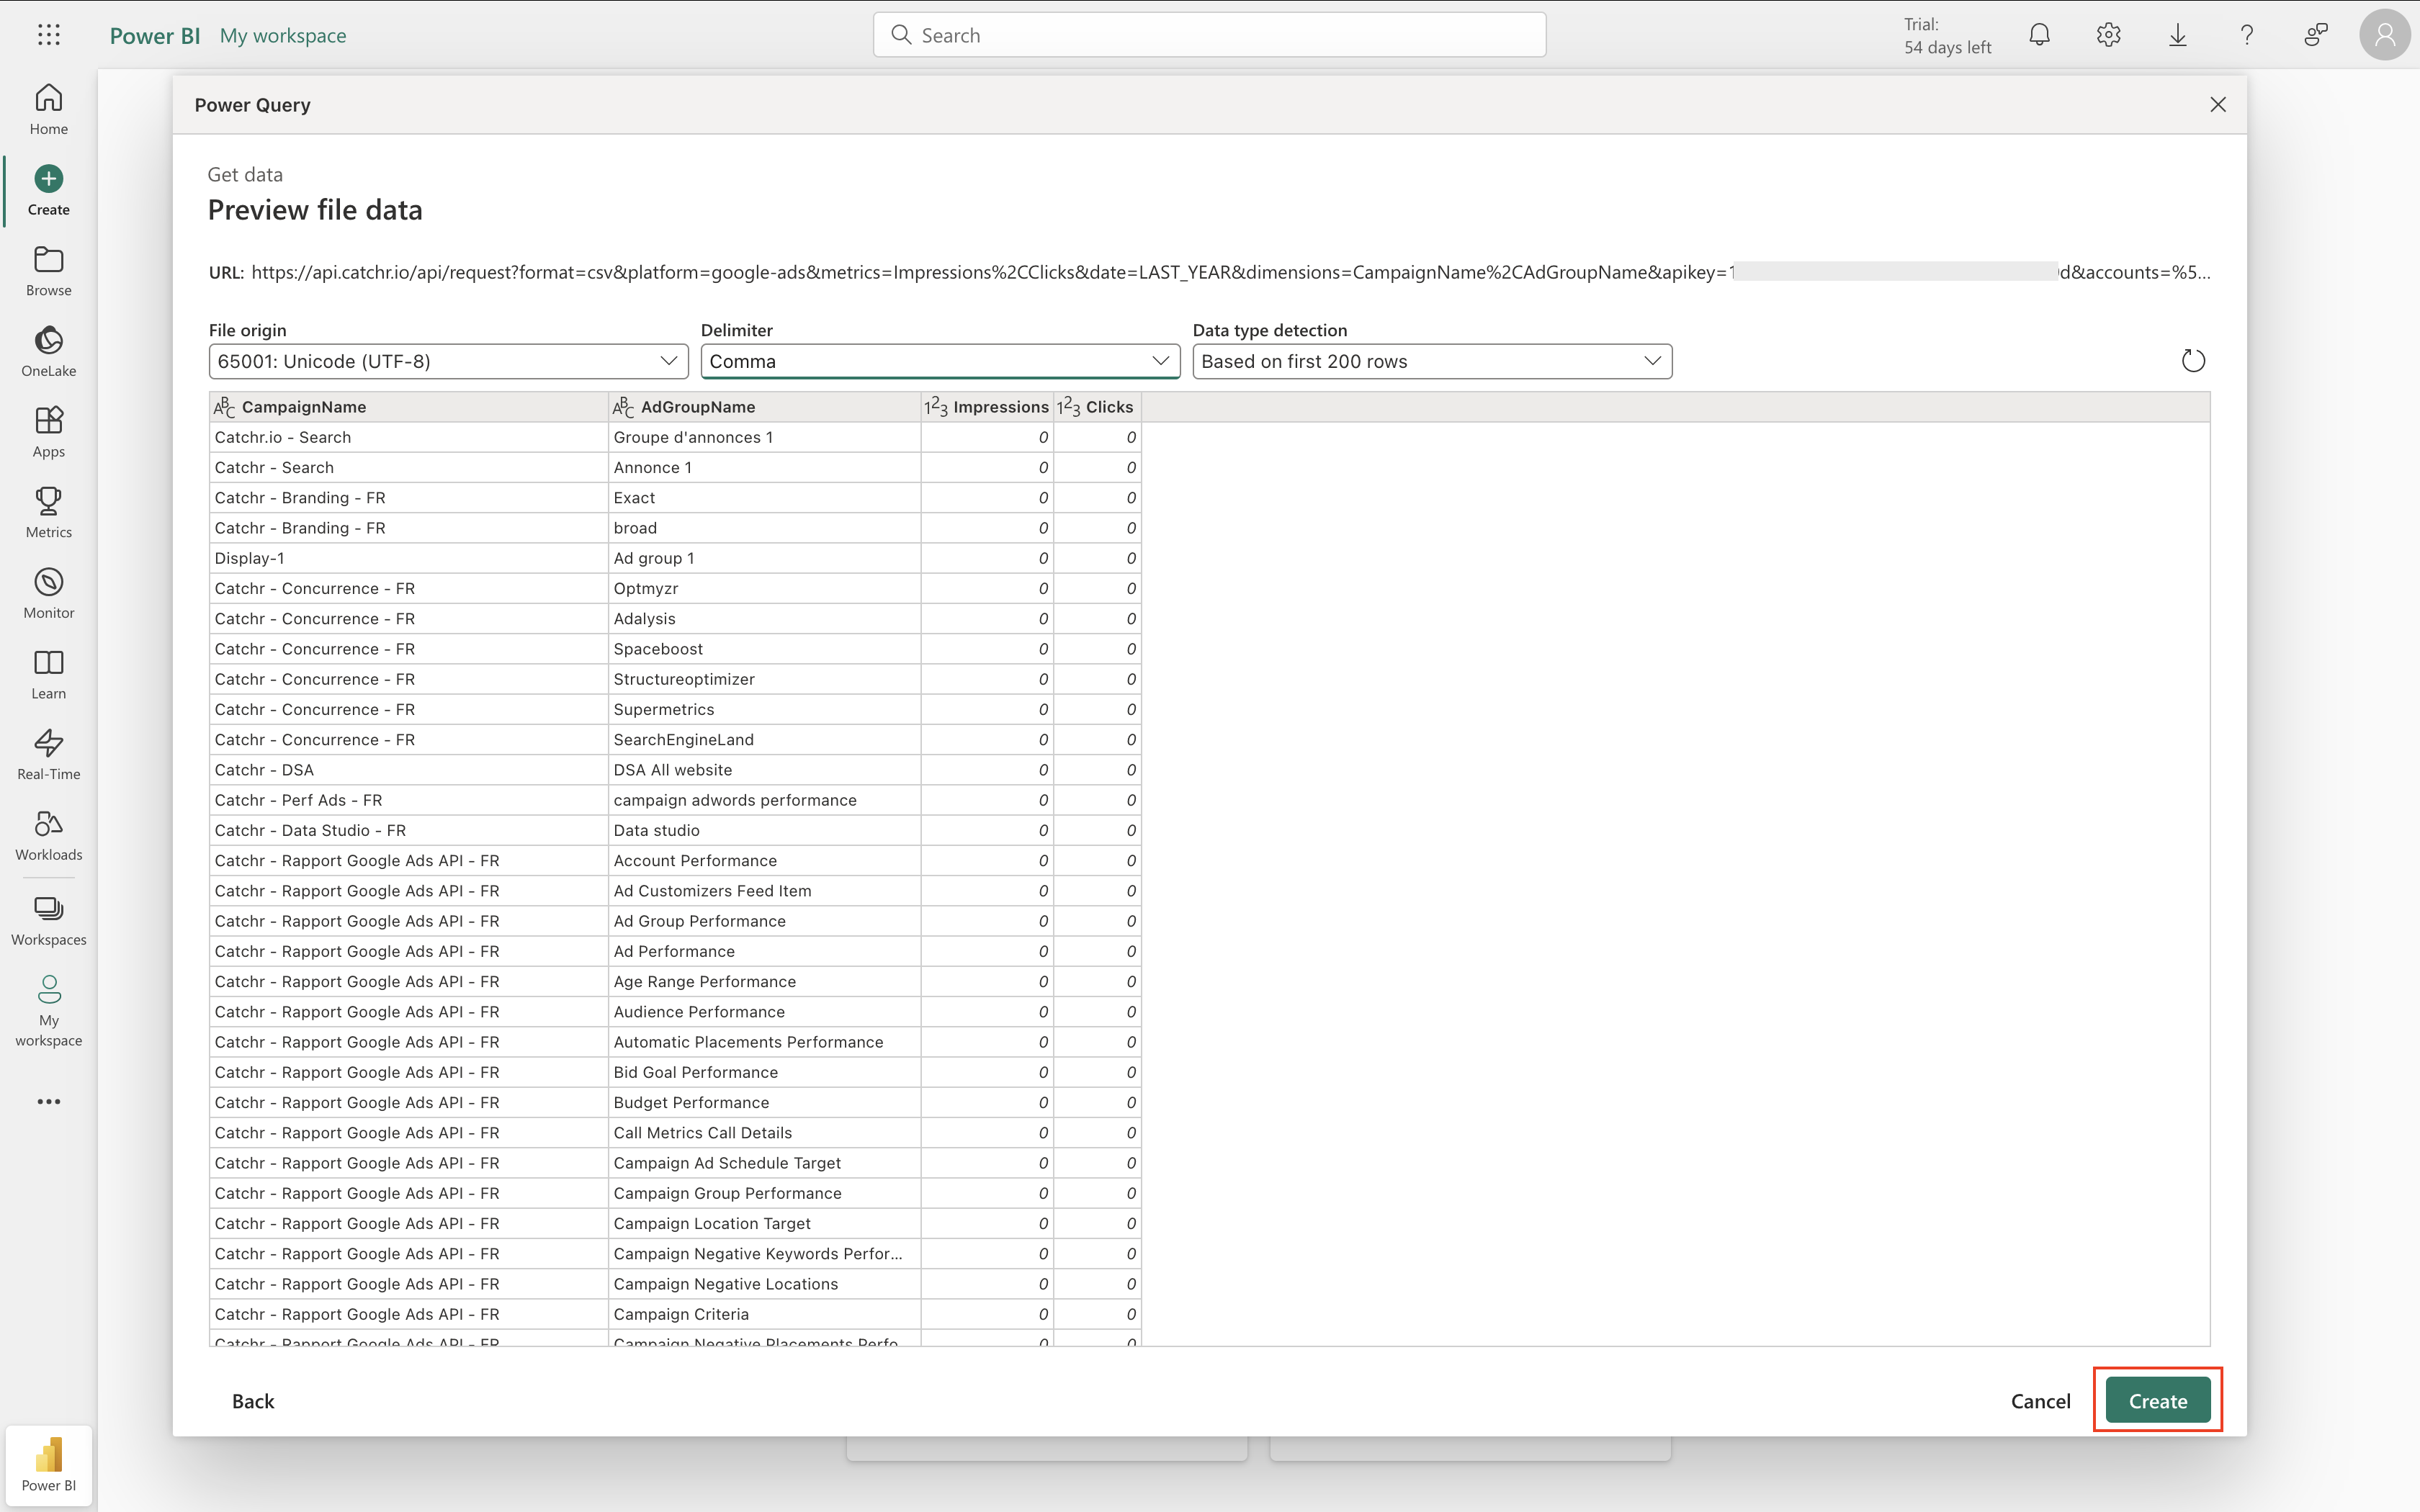The width and height of the screenshot is (2420, 1512).
Task: Click the 'Account Performance' cell
Action: [764, 860]
